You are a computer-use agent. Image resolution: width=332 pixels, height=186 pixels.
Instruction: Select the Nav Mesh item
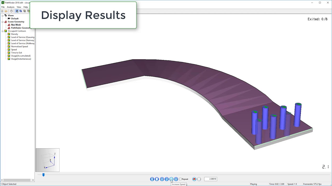[x=16, y=25]
